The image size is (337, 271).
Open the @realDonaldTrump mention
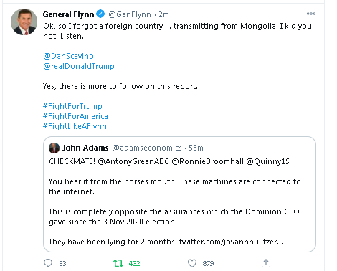(79, 66)
